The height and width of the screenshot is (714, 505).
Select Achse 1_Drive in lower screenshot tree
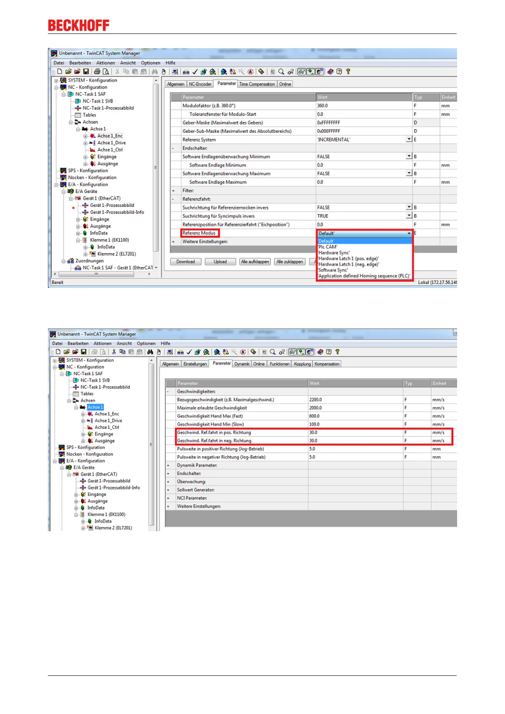[x=108, y=421]
